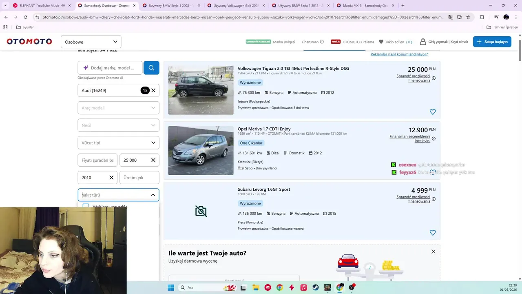Expand the Nesil generation dropdown
522x294 pixels.
(x=118, y=125)
